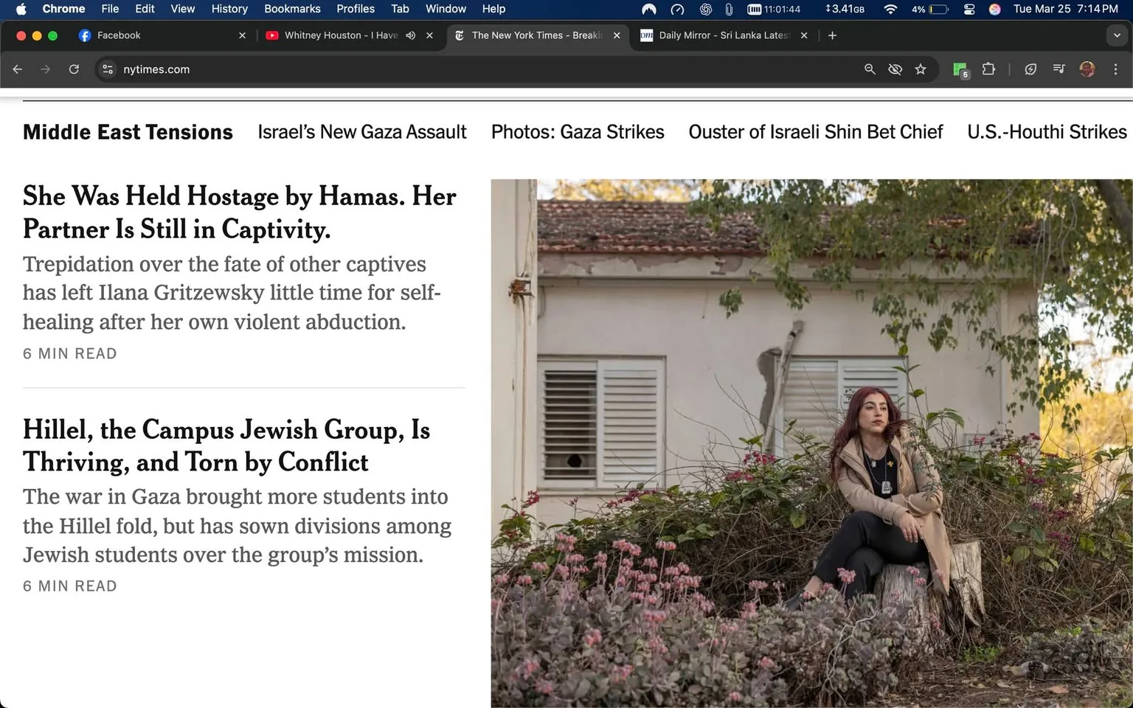1133x708 pixels.
Task: Reload the nytimes.com page
Action: [74, 69]
